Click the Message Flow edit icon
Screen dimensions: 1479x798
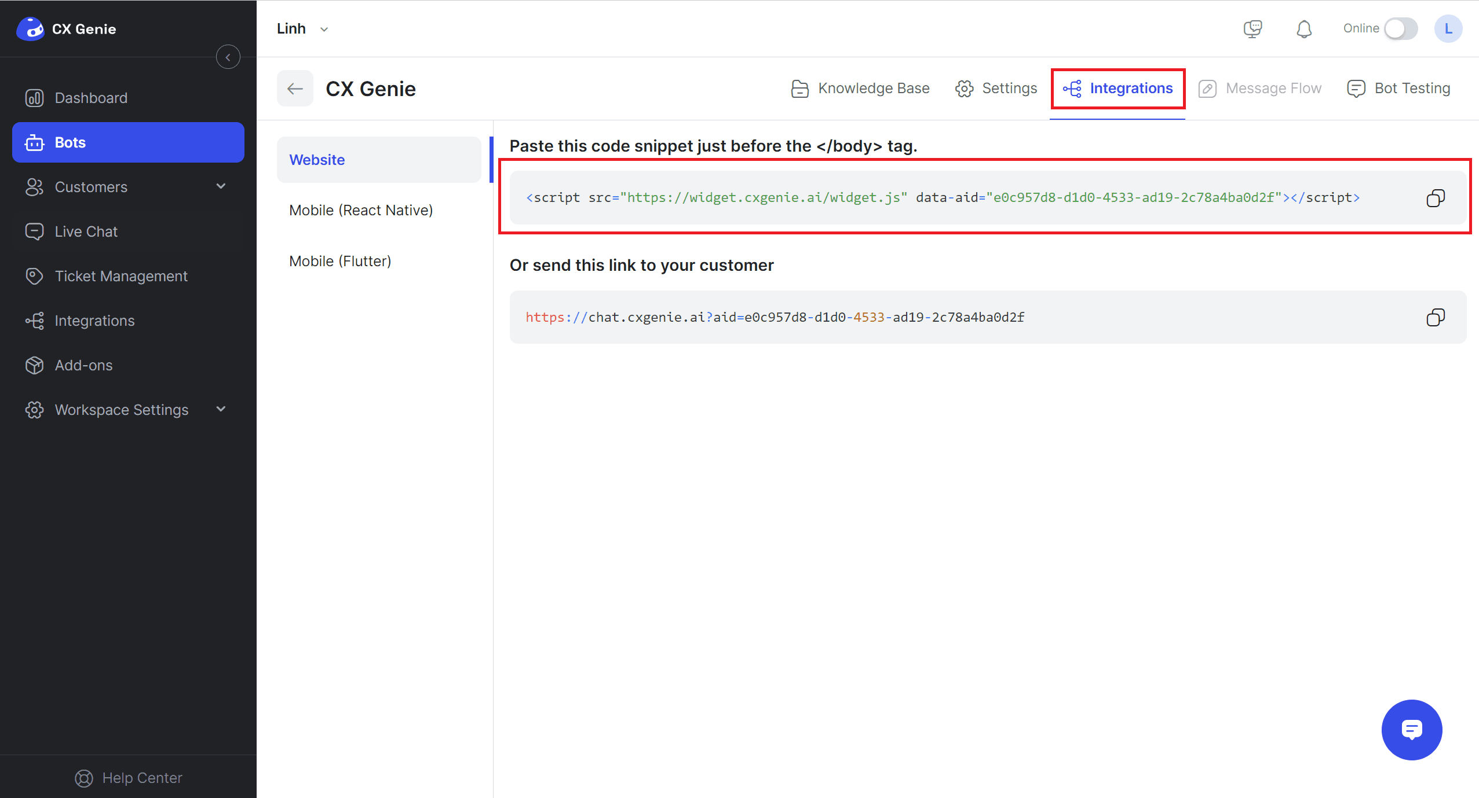[1207, 89]
